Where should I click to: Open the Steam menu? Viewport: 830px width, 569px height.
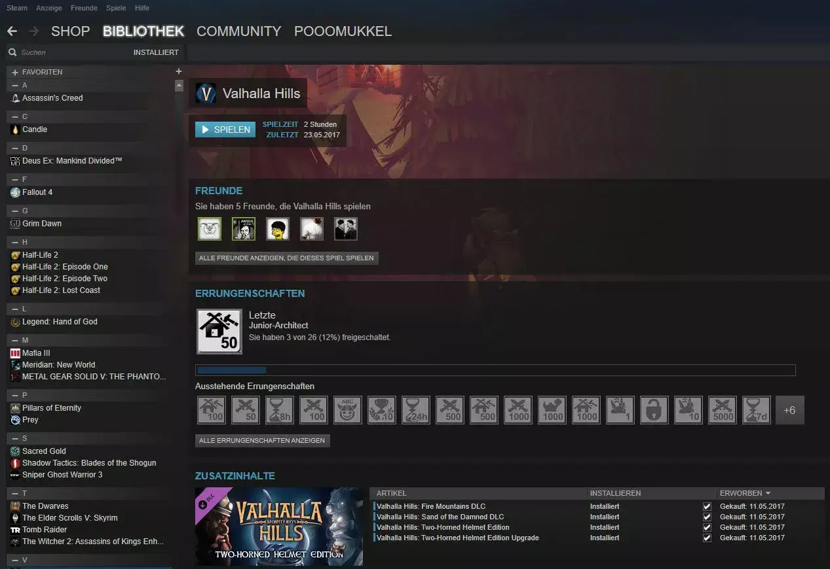pos(17,8)
